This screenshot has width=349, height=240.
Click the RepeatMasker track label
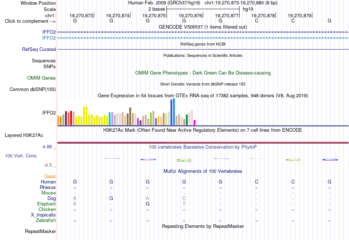pyautogui.click(x=40, y=231)
